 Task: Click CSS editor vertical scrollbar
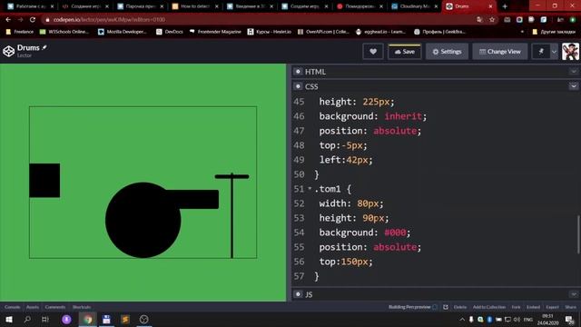[578, 234]
